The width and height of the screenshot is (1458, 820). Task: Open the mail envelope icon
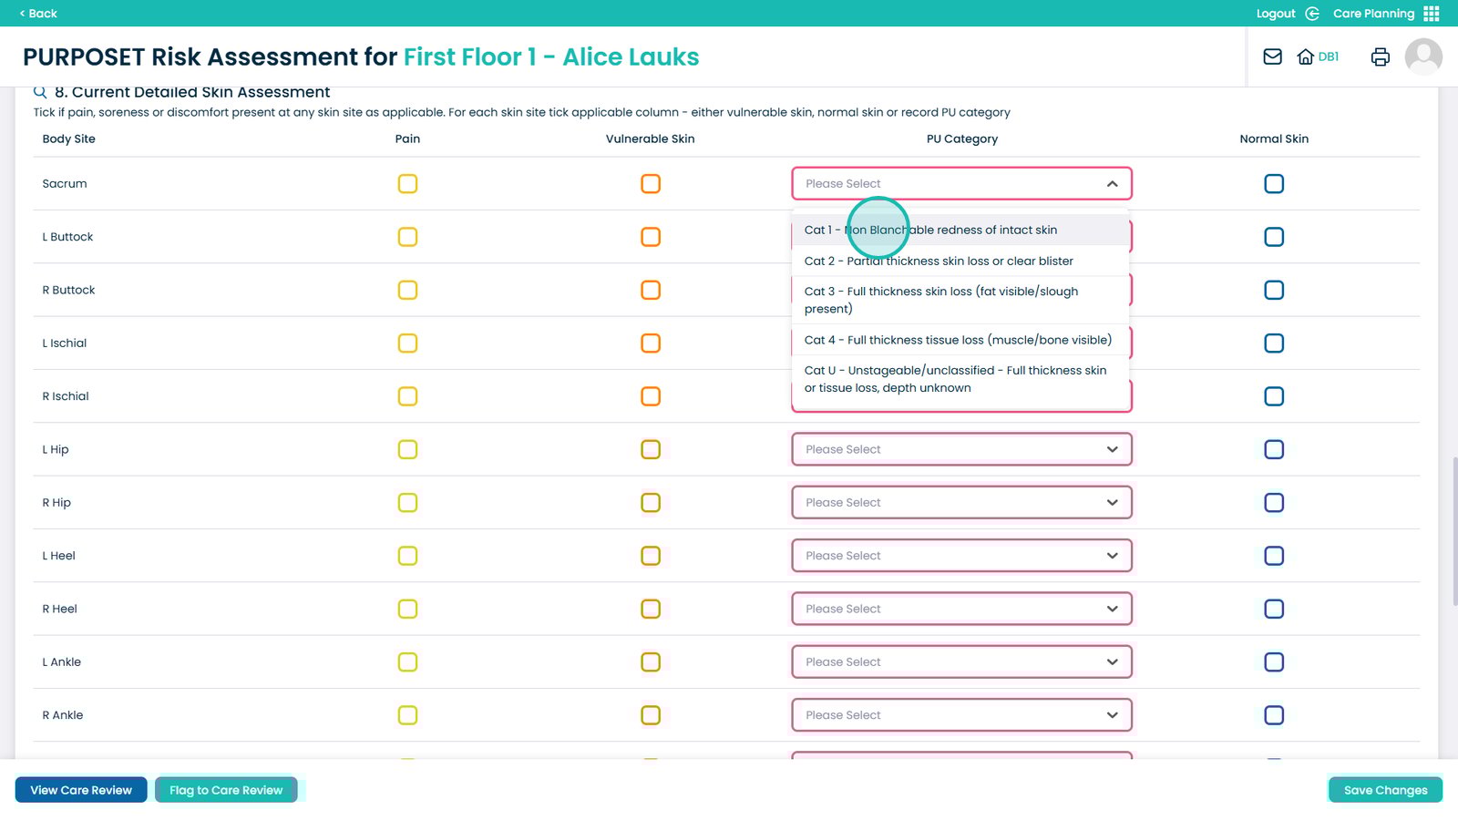(1272, 56)
